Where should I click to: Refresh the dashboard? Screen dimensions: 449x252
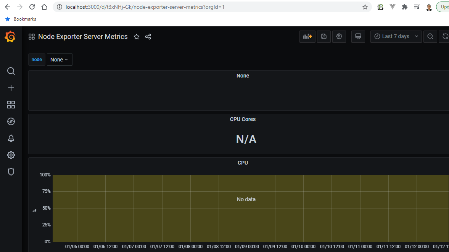click(x=445, y=36)
